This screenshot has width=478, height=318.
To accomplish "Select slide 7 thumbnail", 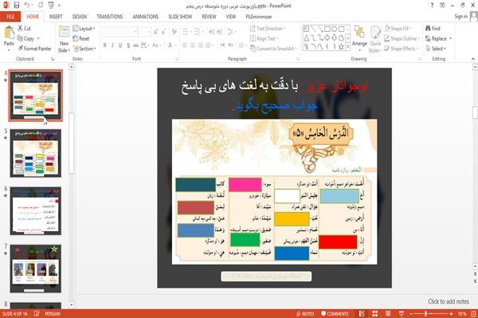I will 36,269.
